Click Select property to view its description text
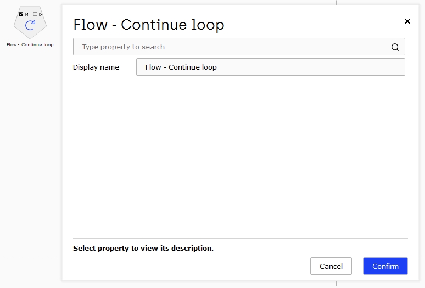 click(143, 248)
